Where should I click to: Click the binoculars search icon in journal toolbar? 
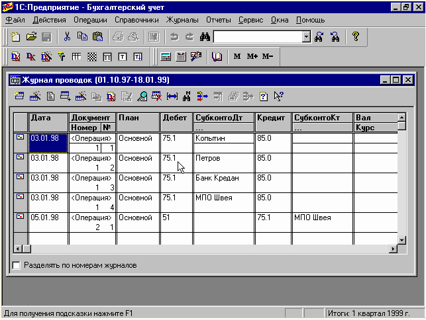point(187,97)
